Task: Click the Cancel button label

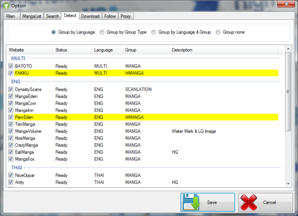Action: pos(269,202)
